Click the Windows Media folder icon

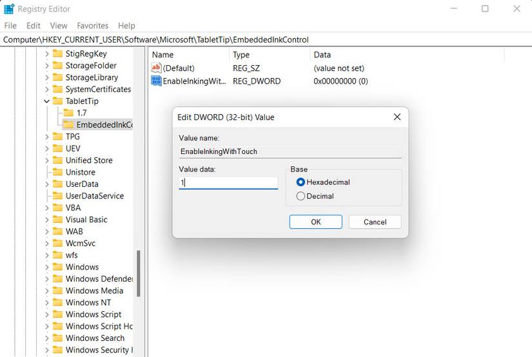click(x=58, y=291)
